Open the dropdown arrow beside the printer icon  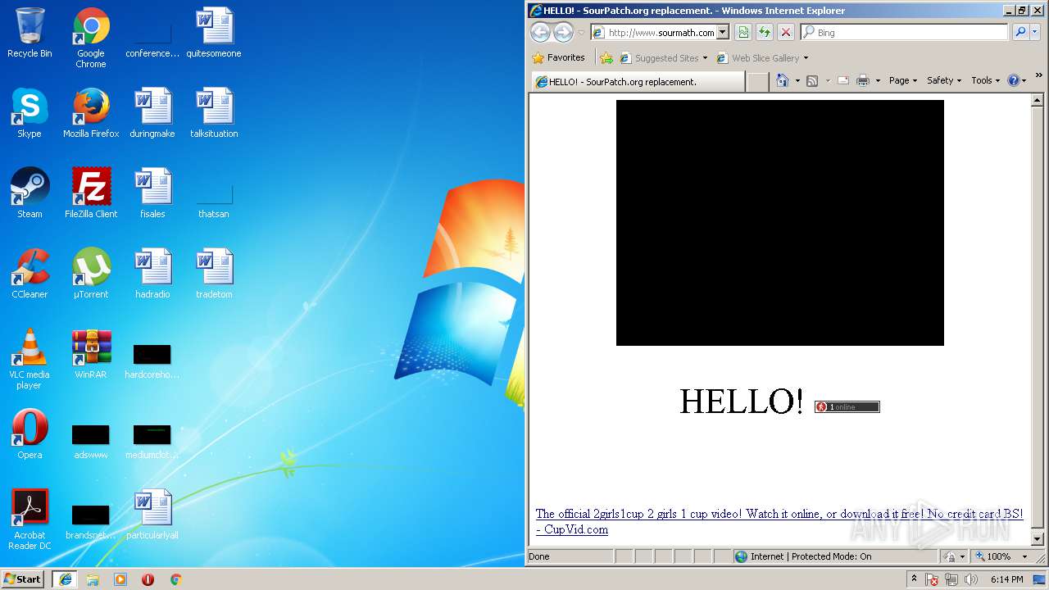click(878, 80)
